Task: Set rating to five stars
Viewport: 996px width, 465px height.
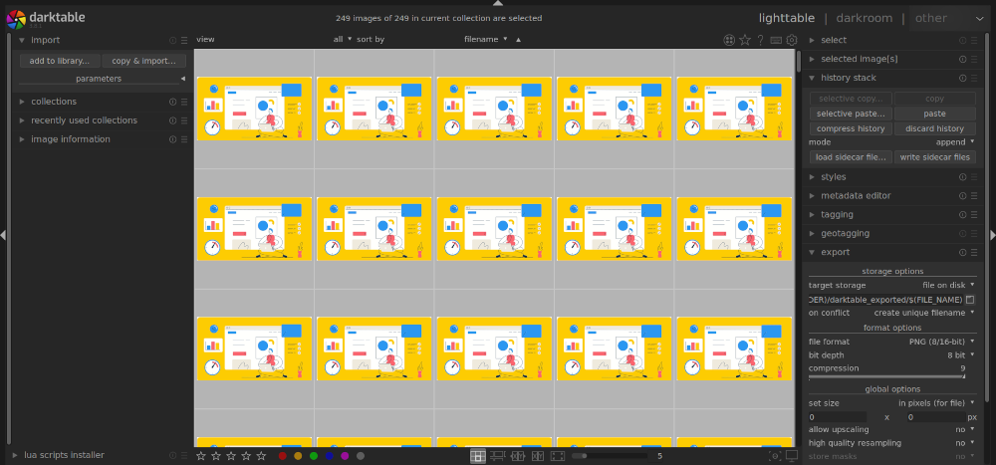Action: click(x=261, y=455)
